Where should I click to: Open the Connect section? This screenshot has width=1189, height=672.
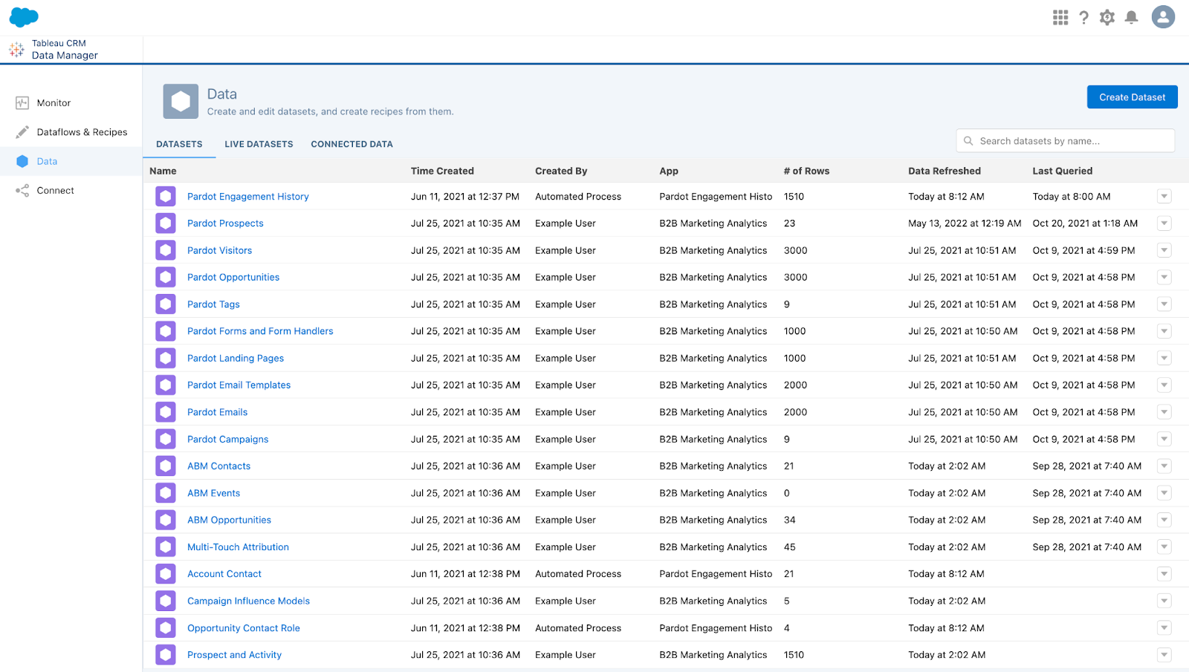pos(71,191)
